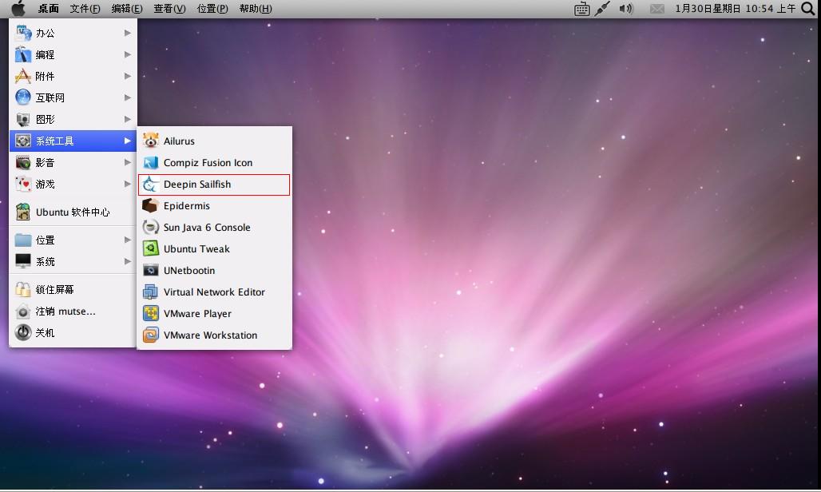
Task: Select the Ailurus label
Action: coord(179,141)
